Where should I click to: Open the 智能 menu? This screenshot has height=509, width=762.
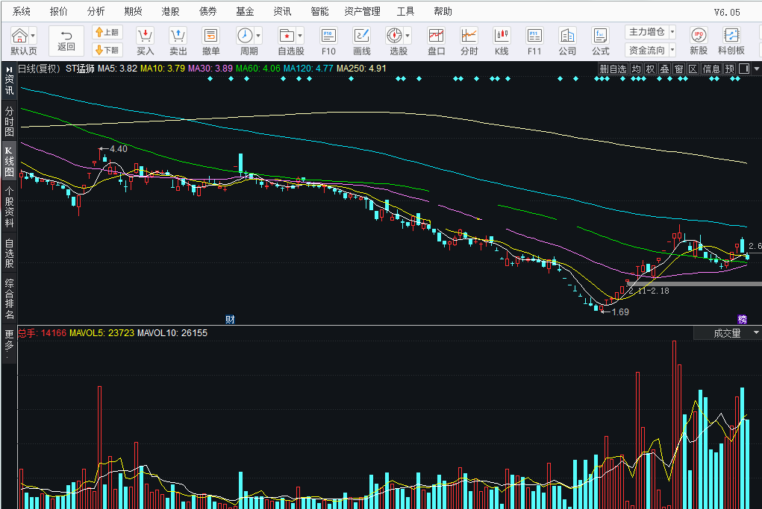[319, 11]
